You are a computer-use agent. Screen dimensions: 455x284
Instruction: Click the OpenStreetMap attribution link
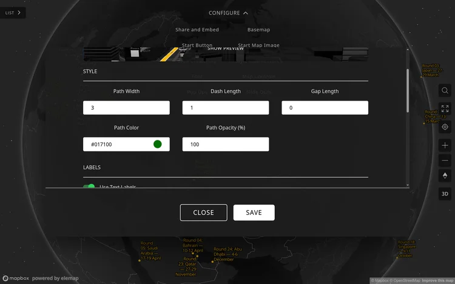pyautogui.click(x=405, y=280)
